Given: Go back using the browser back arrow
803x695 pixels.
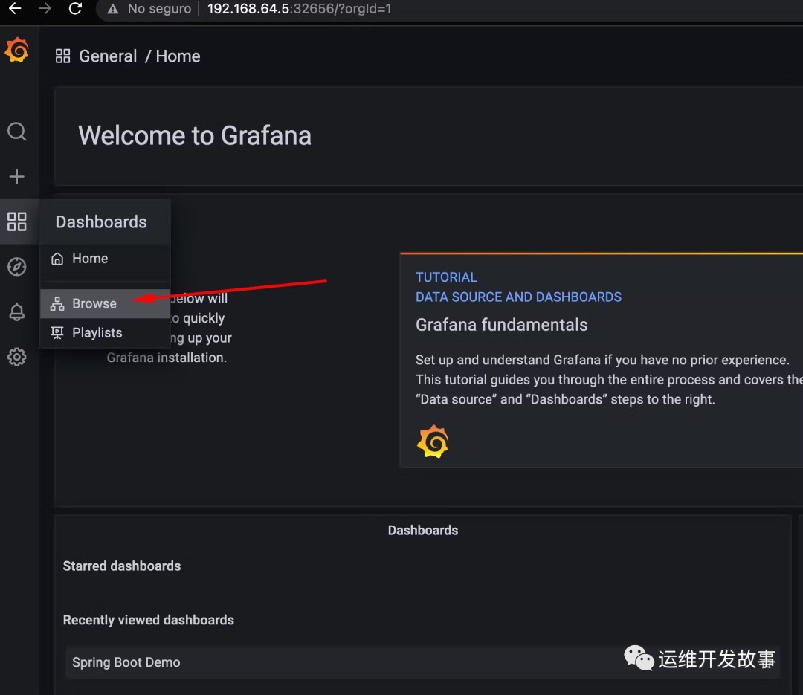Looking at the screenshot, I should (x=15, y=9).
